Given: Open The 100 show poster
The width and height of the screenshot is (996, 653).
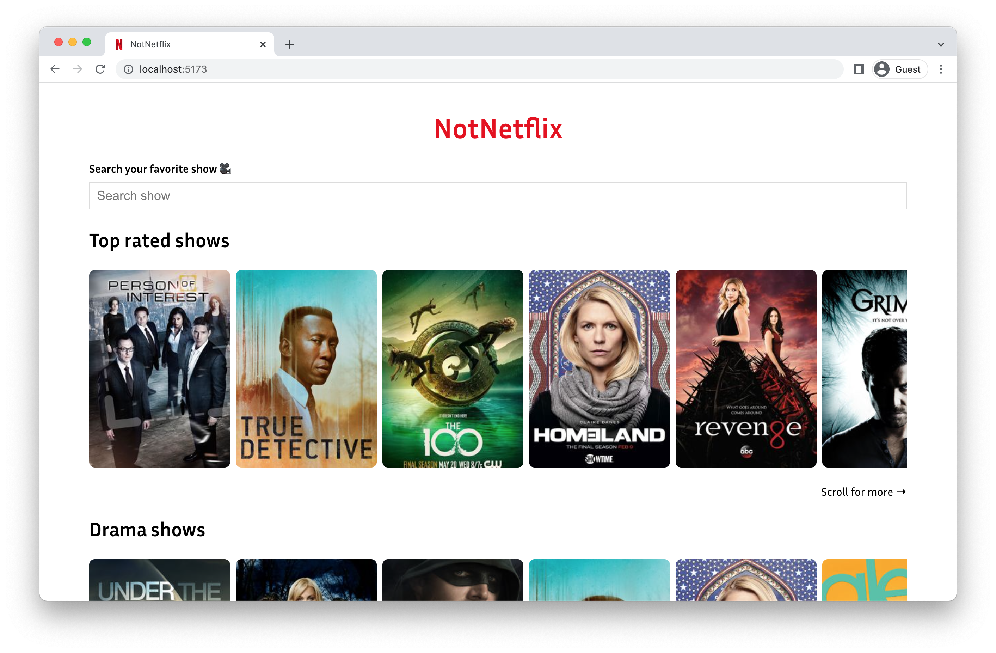Looking at the screenshot, I should point(453,368).
